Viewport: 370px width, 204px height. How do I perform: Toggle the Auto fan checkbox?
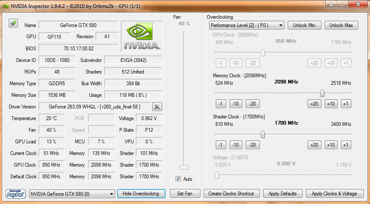(178, 179)
